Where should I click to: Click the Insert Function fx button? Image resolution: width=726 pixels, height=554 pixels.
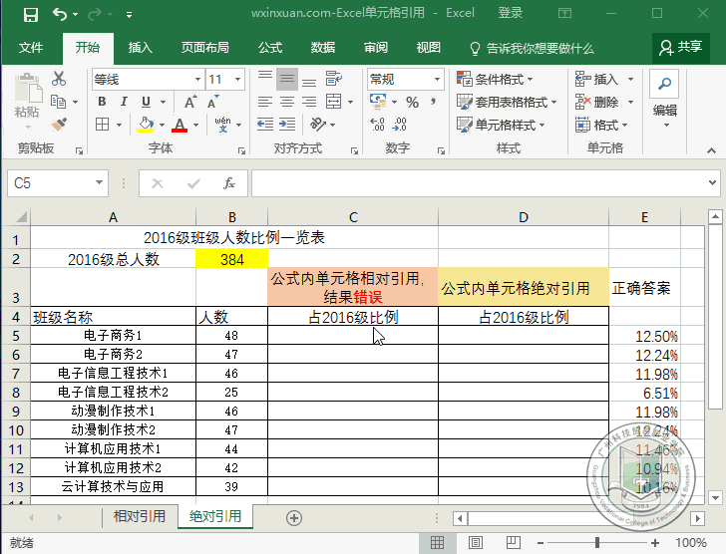pyautogui.click(x=228, y=183)
